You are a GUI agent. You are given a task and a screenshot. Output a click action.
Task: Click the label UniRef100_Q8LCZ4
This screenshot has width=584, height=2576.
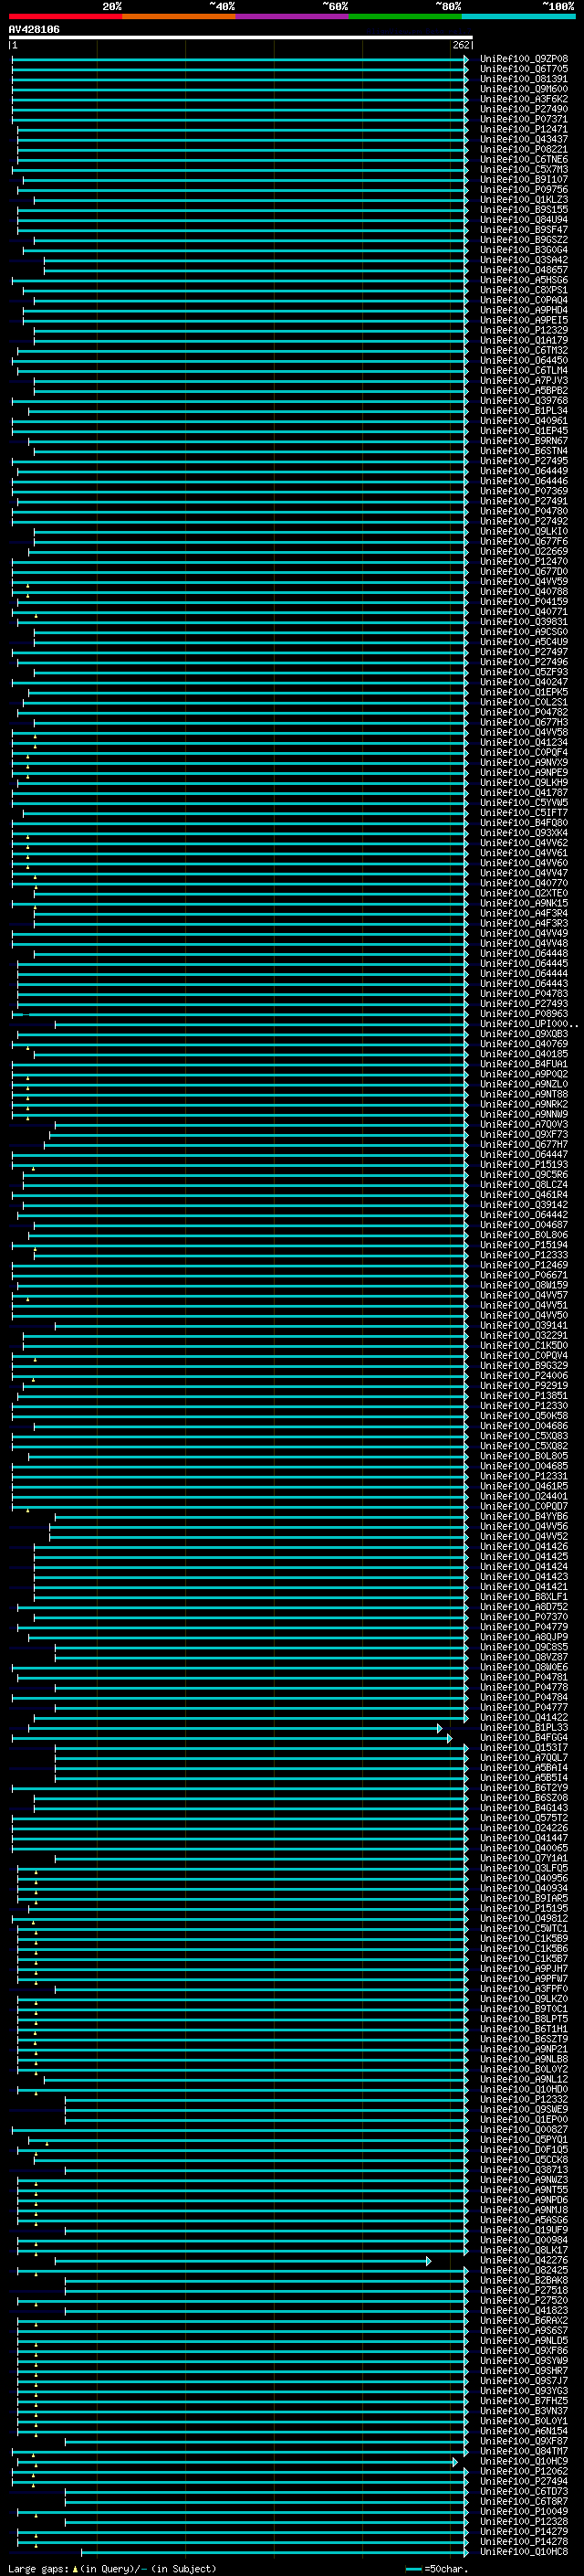(524, 1185)
